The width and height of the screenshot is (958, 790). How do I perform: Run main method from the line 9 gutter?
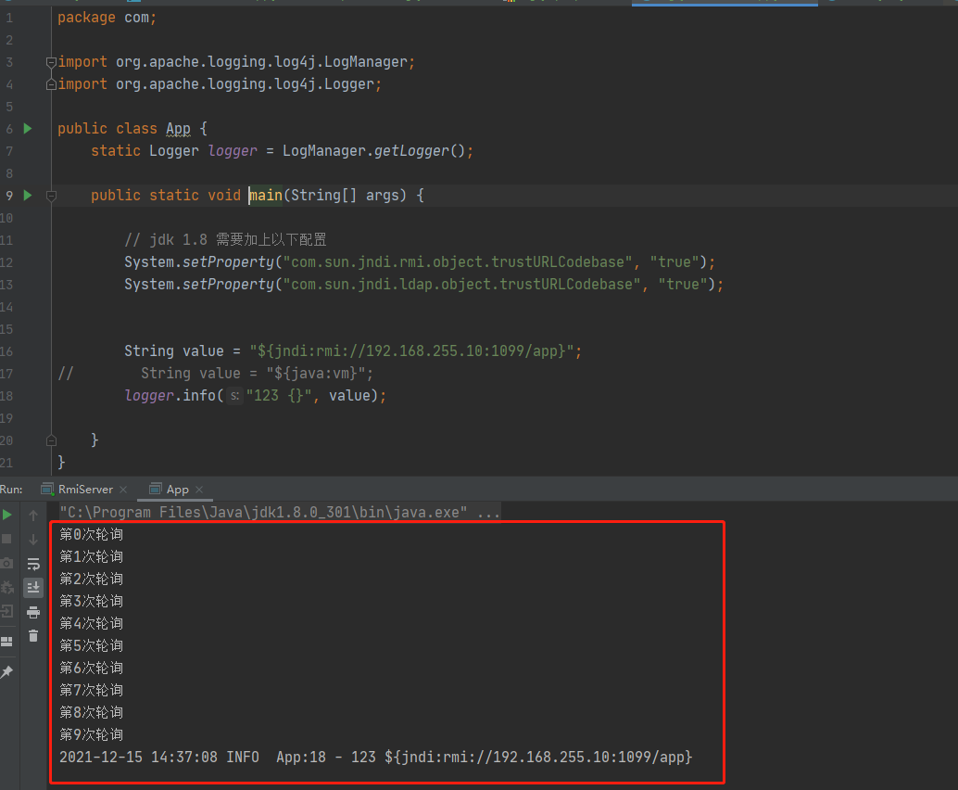click(x=28, y=195)
